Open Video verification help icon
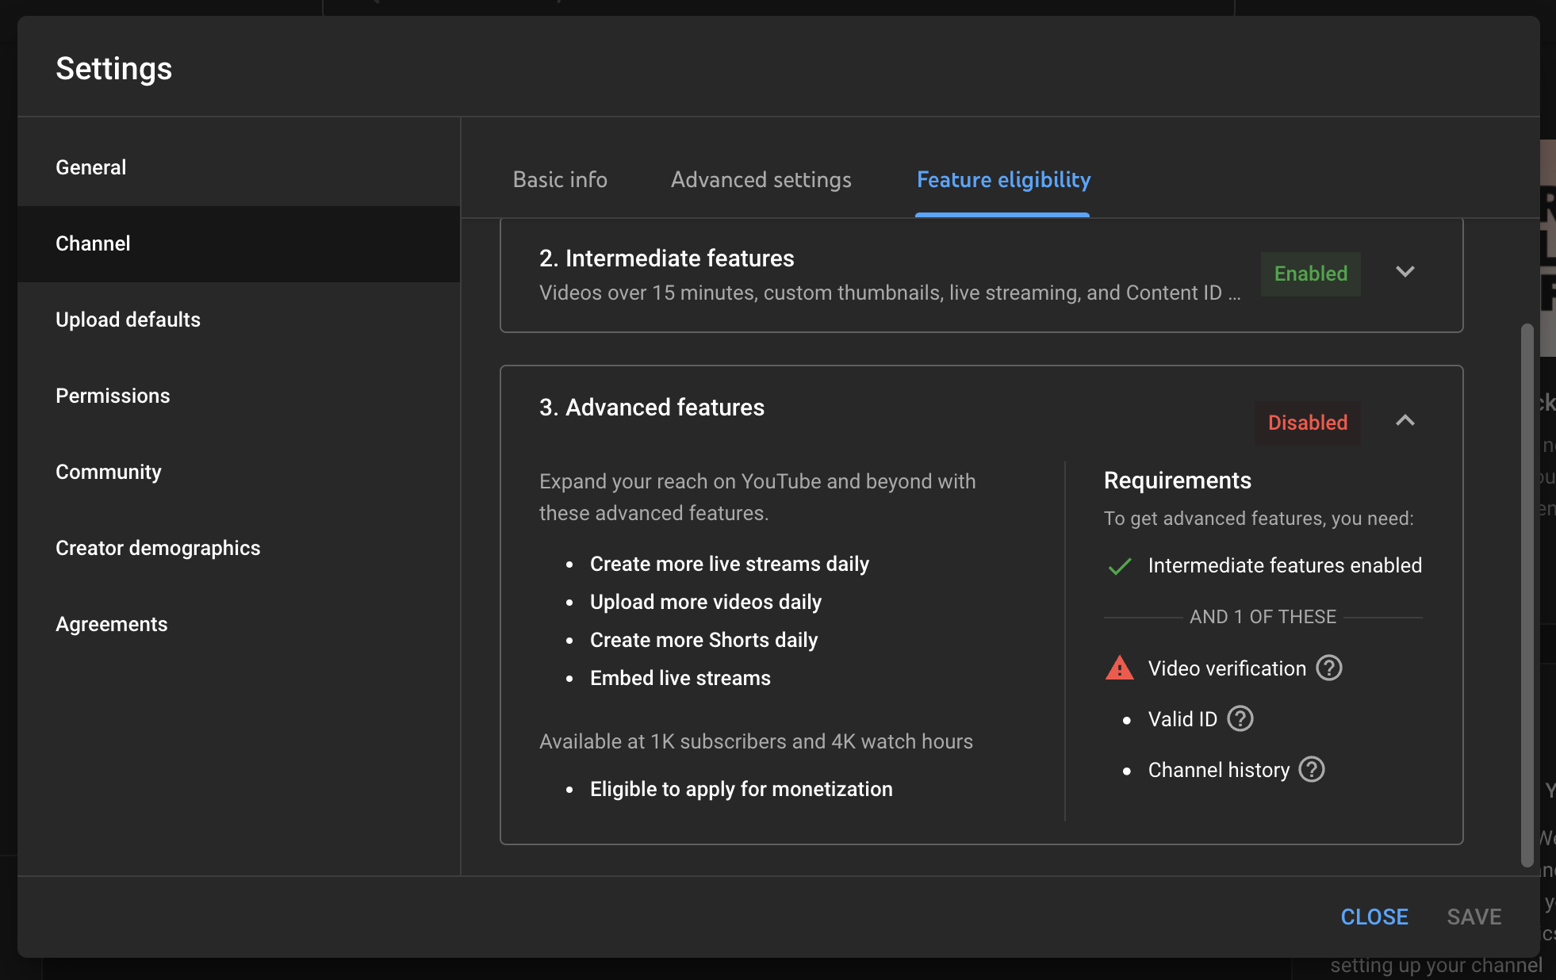This screenshot has height=980, width=1556. click(1329, 668)
